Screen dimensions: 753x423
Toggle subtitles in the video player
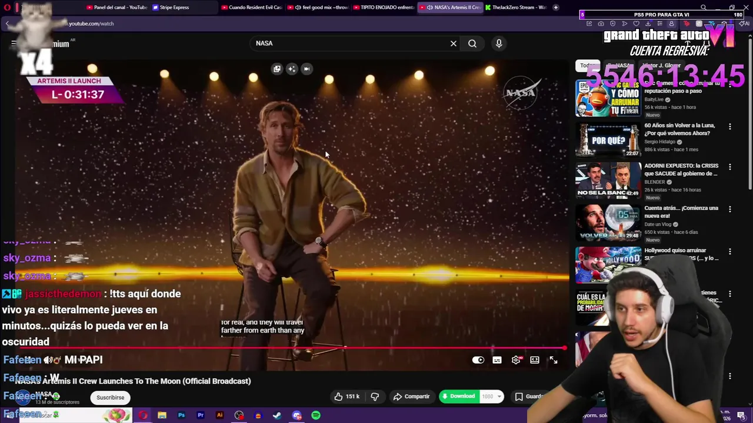coord(497,360)
